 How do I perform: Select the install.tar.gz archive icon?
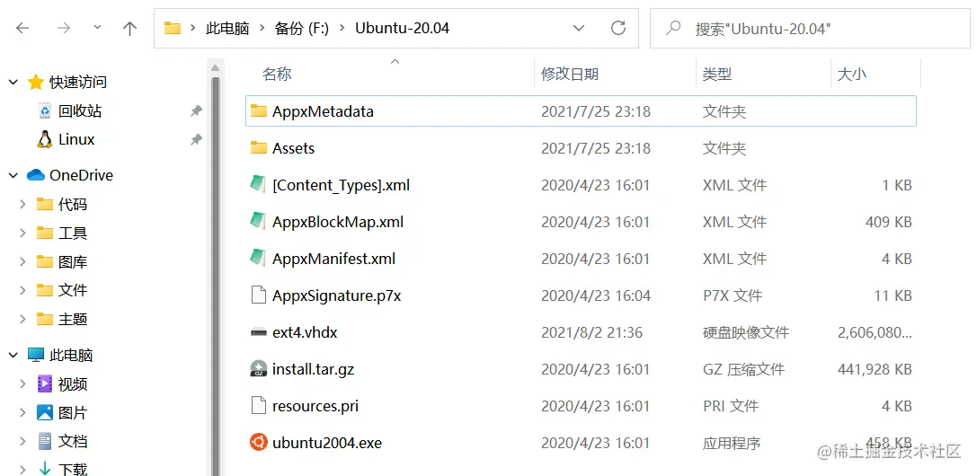coord(259,369)
